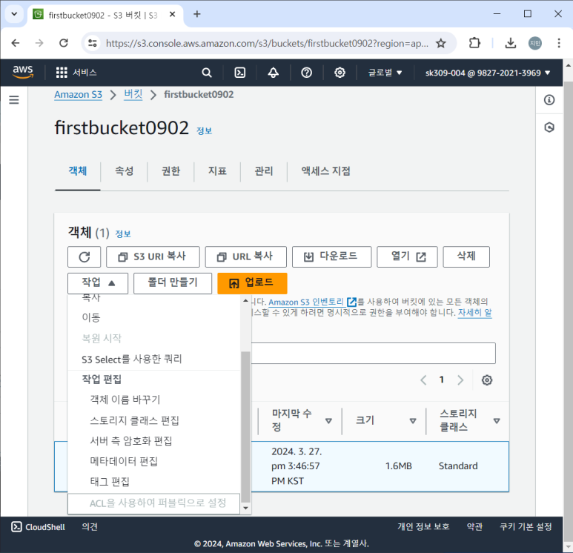Sort by 스토리지 클래스 column
The width and height of the screenshot is (573, 553).
pos(497,421)
